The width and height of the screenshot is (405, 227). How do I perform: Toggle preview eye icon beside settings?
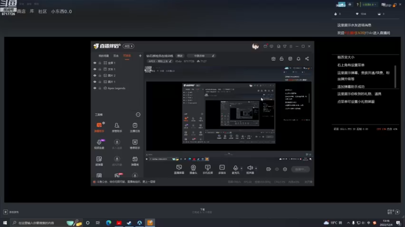pos(277,169)
